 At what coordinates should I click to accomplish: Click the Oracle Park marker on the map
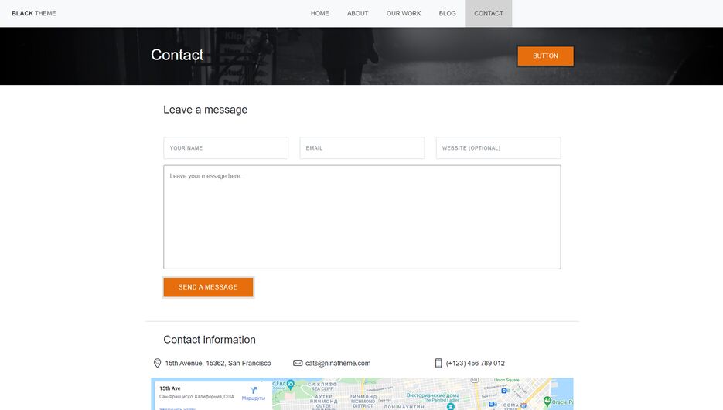point(547,402)
